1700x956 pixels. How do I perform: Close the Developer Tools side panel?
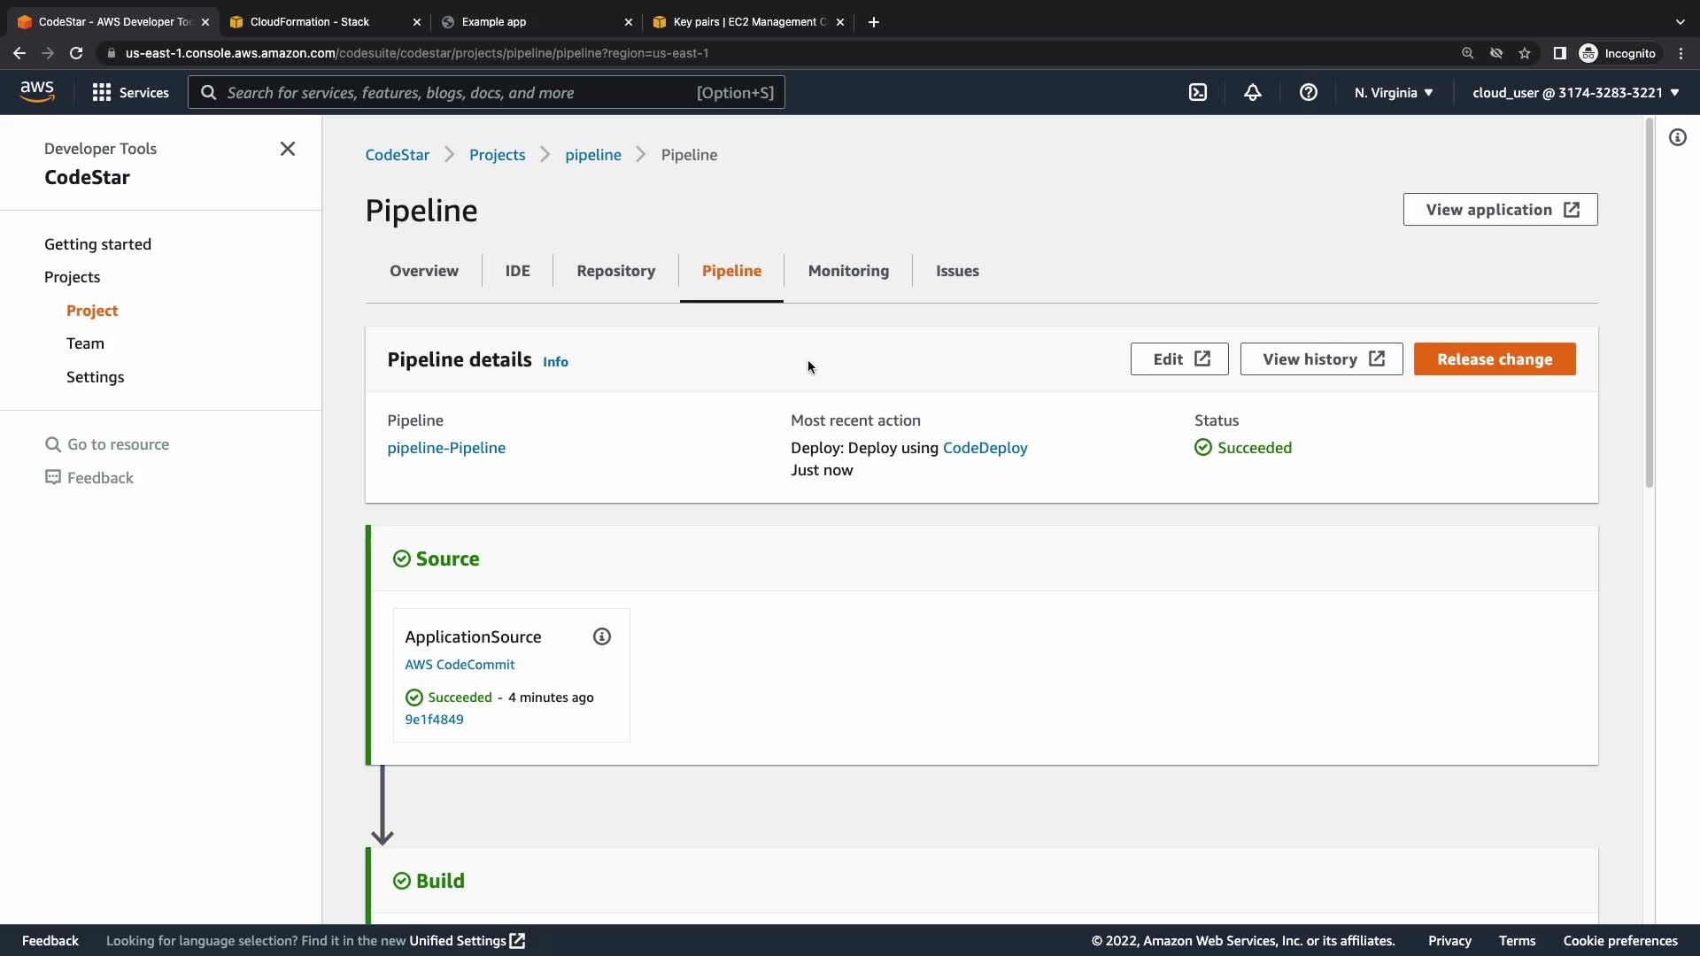coord(288,149)
